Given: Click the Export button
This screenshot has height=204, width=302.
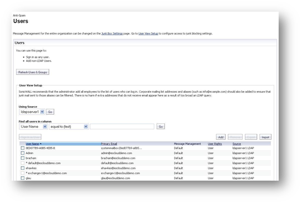Looking at the screenshot, I should tap(251, 137).
